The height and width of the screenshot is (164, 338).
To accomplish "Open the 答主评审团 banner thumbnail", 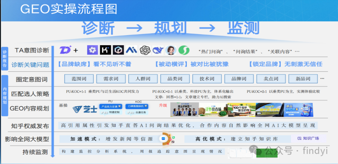I will (x=184, y=109).
